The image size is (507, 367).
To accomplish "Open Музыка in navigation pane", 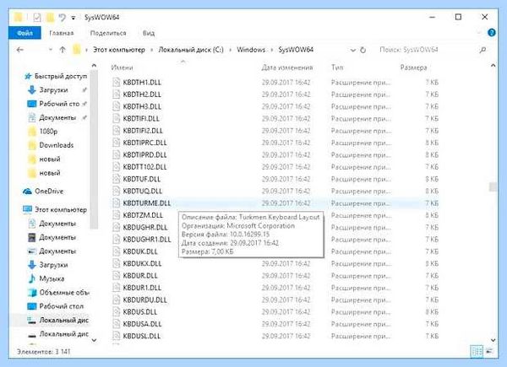I will pos(52,278).
